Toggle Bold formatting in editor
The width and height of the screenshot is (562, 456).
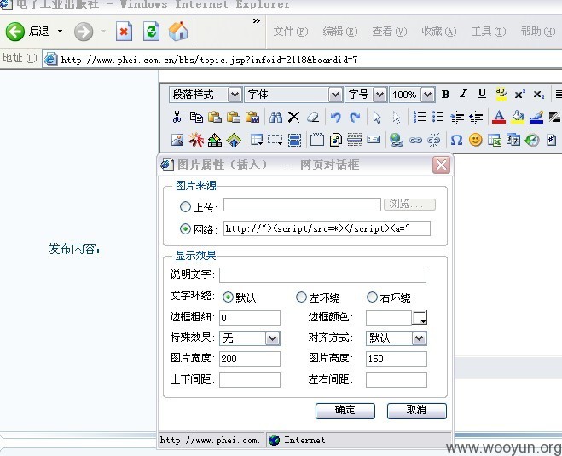tap(445, 95)
